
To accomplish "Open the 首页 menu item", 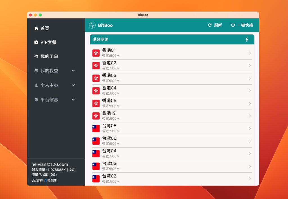I will (x=45, y=28).
